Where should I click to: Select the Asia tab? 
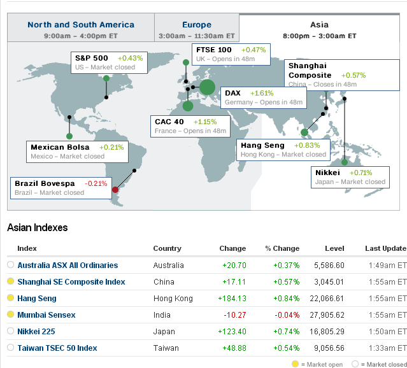click(x=319, y=27)
